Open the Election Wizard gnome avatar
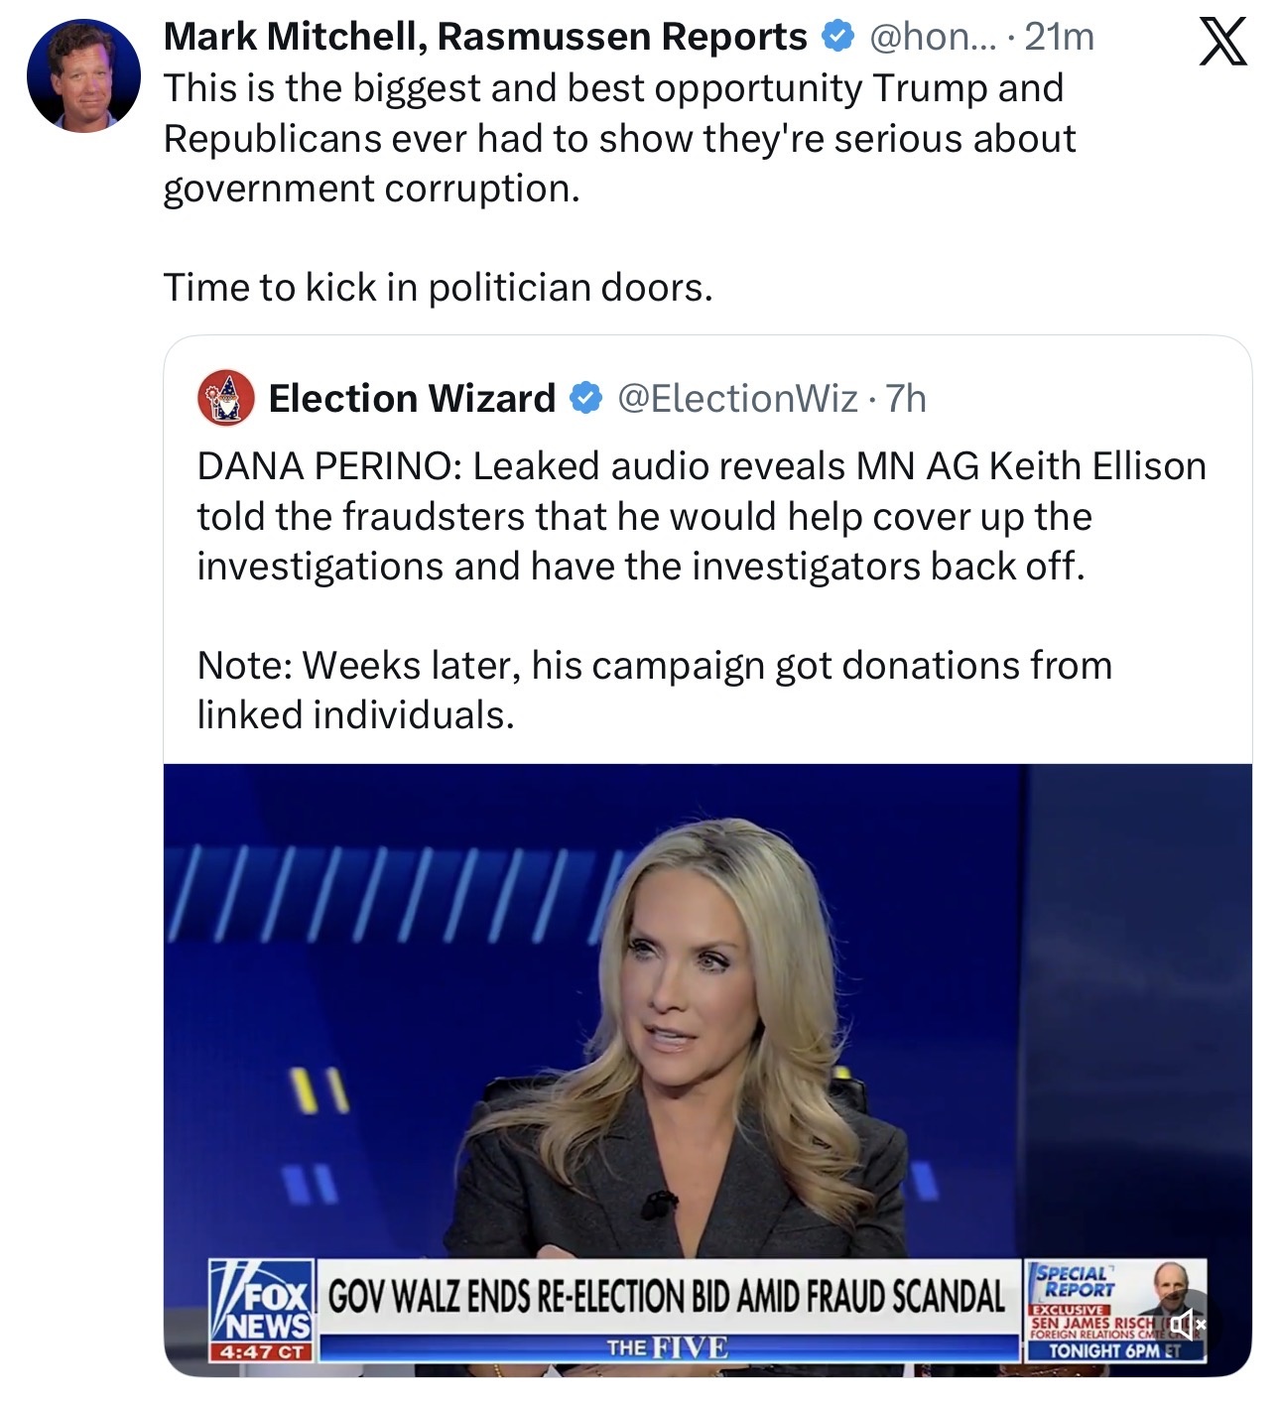This screenshot has width=1280, height=1401. point(226,398)
